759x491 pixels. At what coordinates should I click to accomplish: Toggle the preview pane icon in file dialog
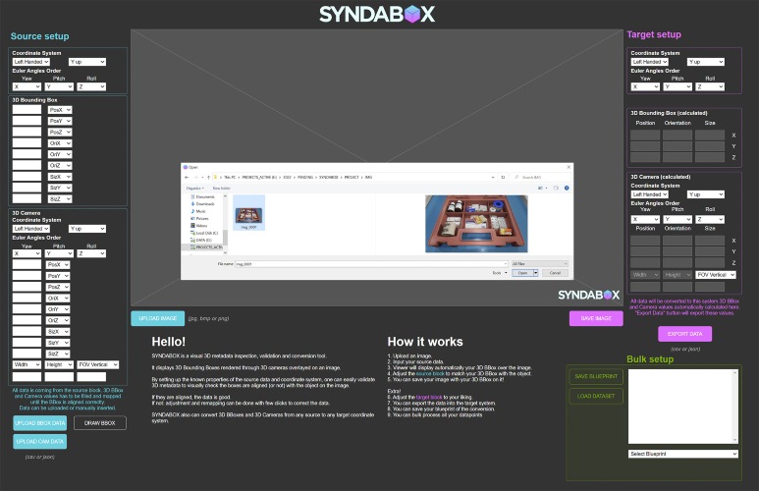point(556,188)
